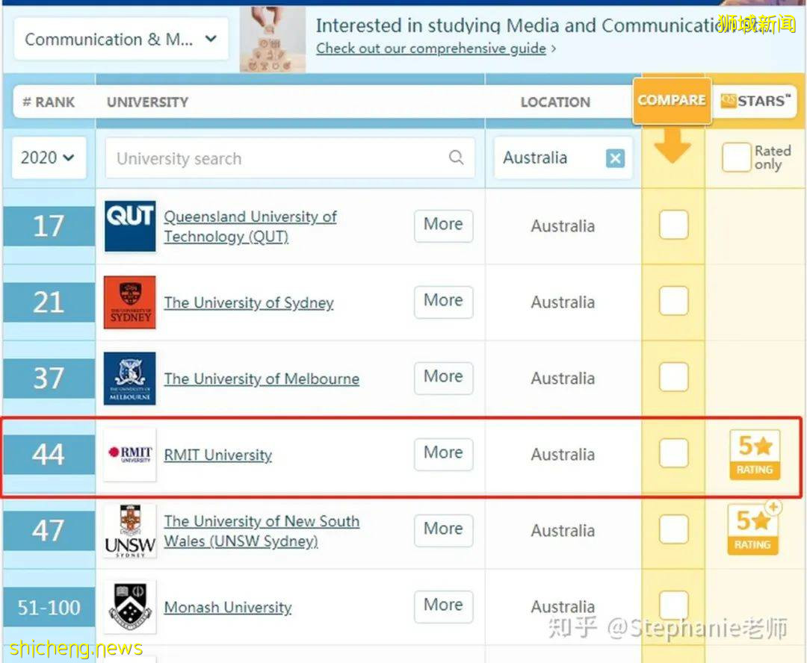
Task: Click the search magnifier icon
Action: tap(456, 158)
